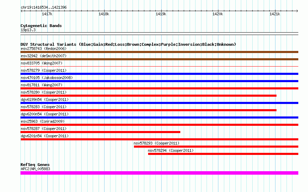
Task: Open the dgv6199n54 (Cooper2011) label
Action: click(x=45, y=99)
